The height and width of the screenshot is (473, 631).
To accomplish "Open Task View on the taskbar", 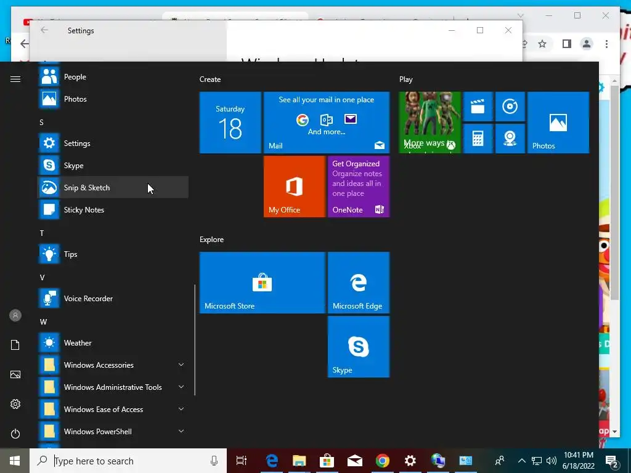I will 242,461.
